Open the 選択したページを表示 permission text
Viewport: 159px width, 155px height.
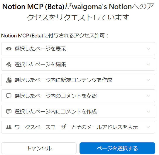(x=40, y=49)
